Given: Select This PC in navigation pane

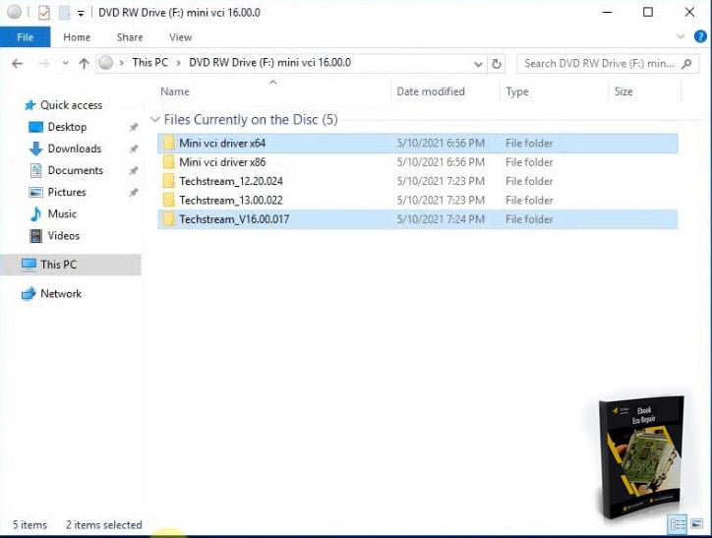Looking at the screenshot, I should 71,265.
